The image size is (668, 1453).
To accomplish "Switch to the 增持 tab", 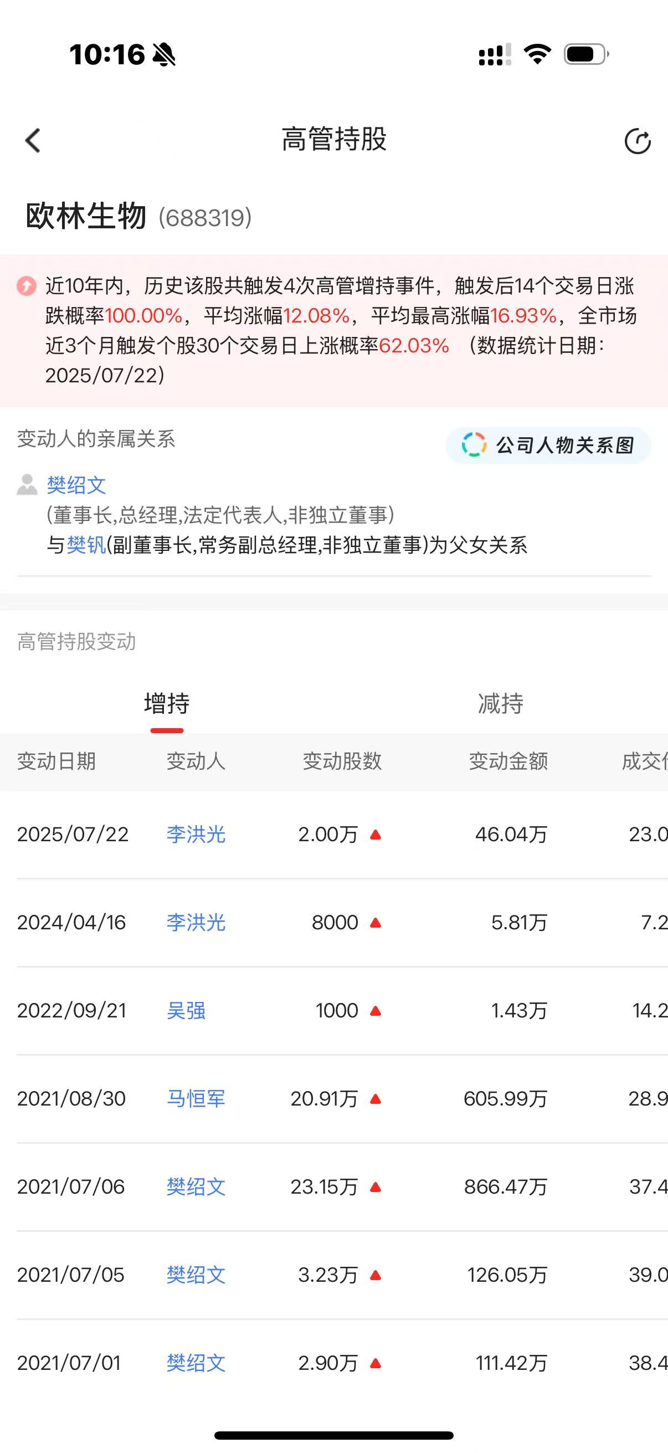I will click(167, 703).
